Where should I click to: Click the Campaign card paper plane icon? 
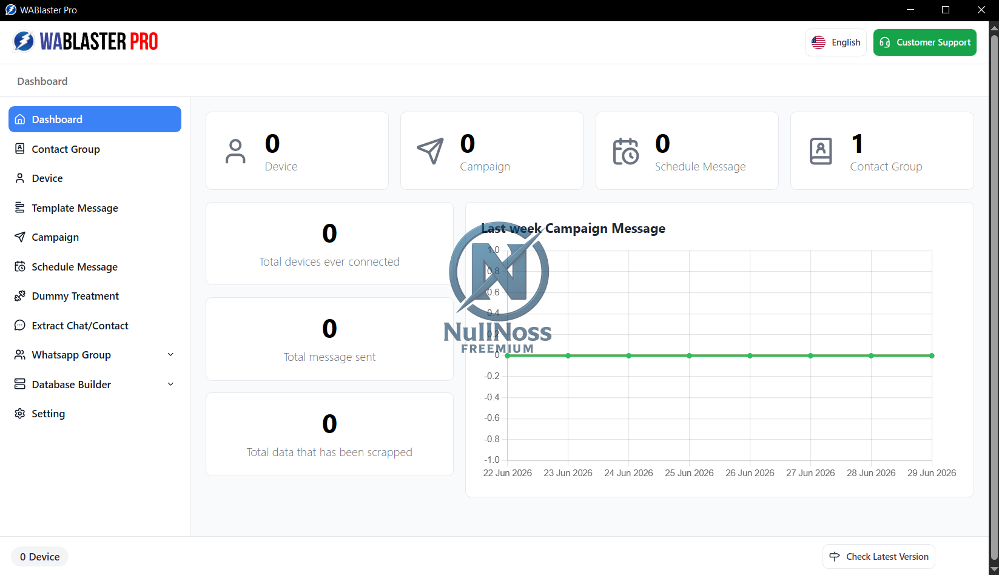point(431,152)
